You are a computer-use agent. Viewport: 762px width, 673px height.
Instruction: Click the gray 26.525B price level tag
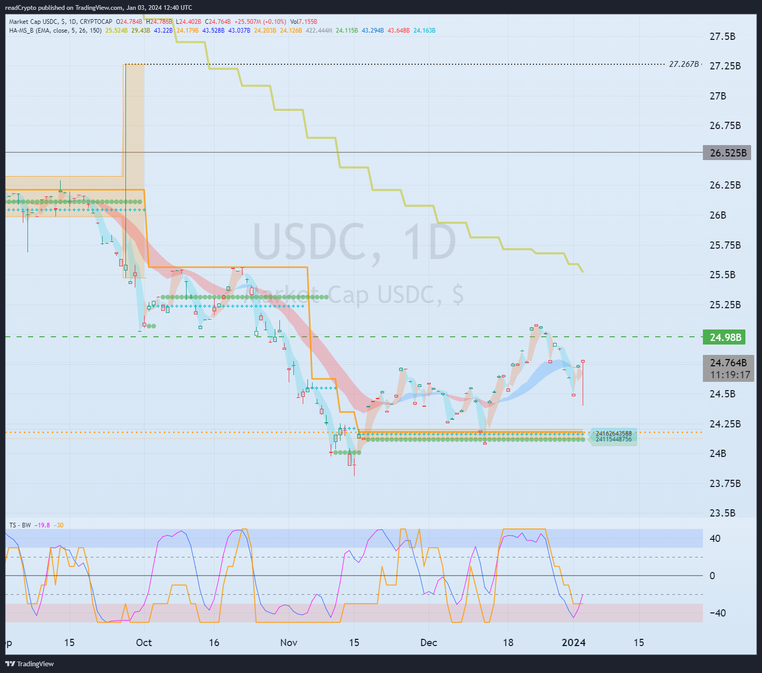(x=727, y=153)
